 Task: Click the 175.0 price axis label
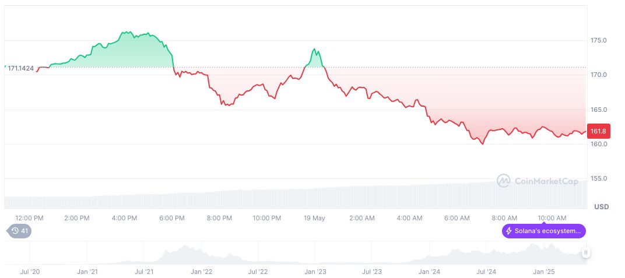tap(598, 41)
